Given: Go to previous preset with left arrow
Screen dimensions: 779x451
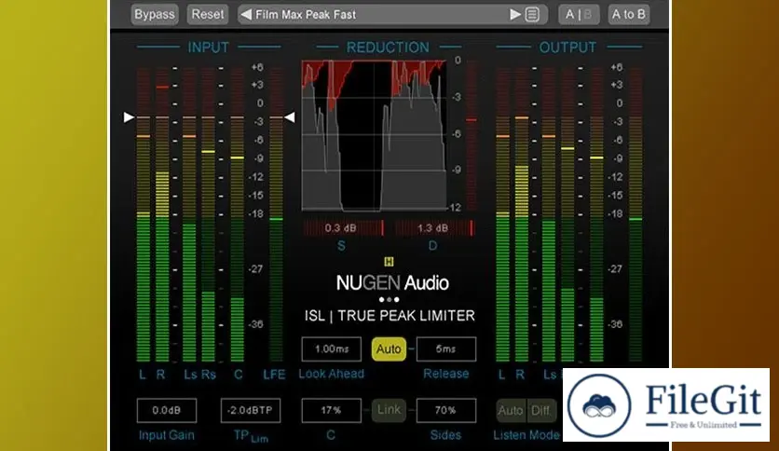Looking at the screenshot, I should (x=245, y=15).
